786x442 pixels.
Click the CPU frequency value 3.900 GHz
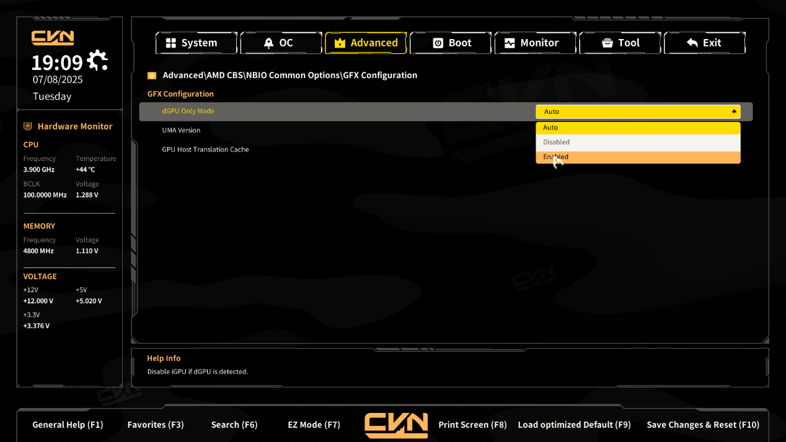point(39,170)
